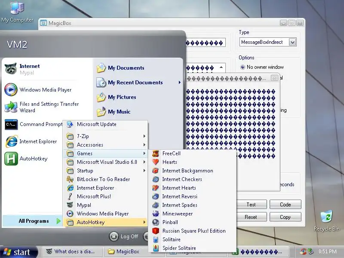Open the Type combo box dropdown in MagicBox
Screen dimensions: 344x258
tap(292, 42)
